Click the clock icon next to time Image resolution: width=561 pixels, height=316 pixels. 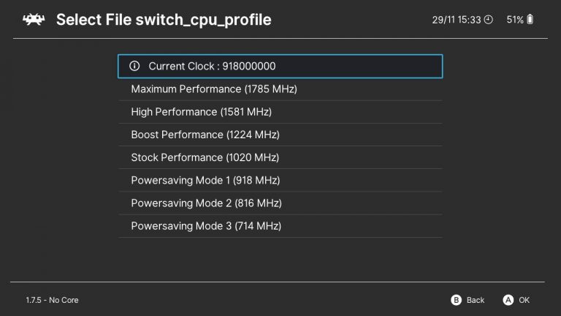point(489,20)
